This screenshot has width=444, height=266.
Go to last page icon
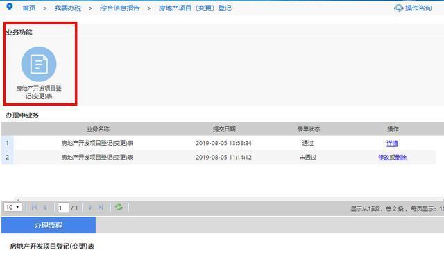point(101,207)
